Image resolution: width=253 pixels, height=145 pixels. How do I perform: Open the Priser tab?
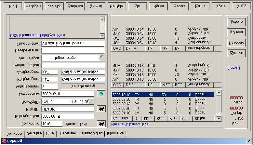[50, 134]
